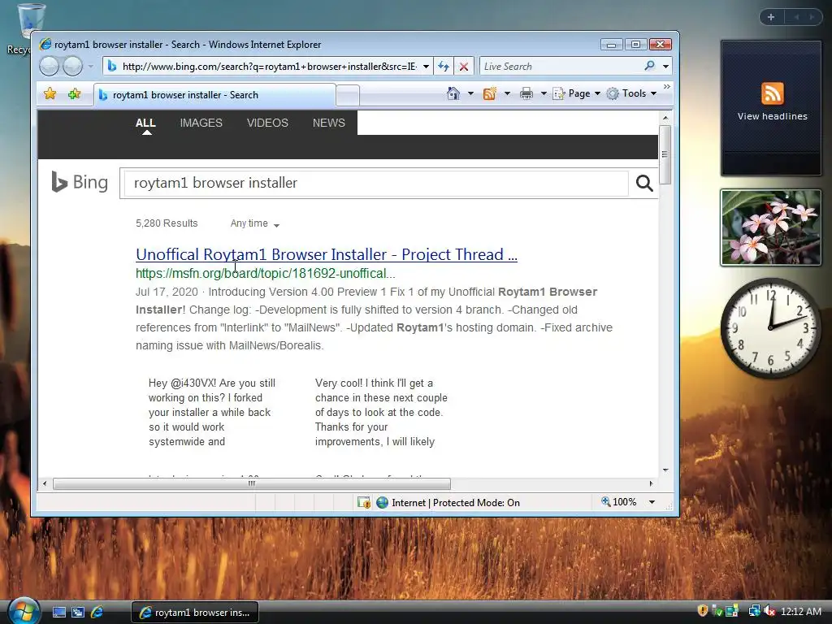Open the Windows Start orb
The width and height of the screenshot is (832, 624).
pos(24,611)
